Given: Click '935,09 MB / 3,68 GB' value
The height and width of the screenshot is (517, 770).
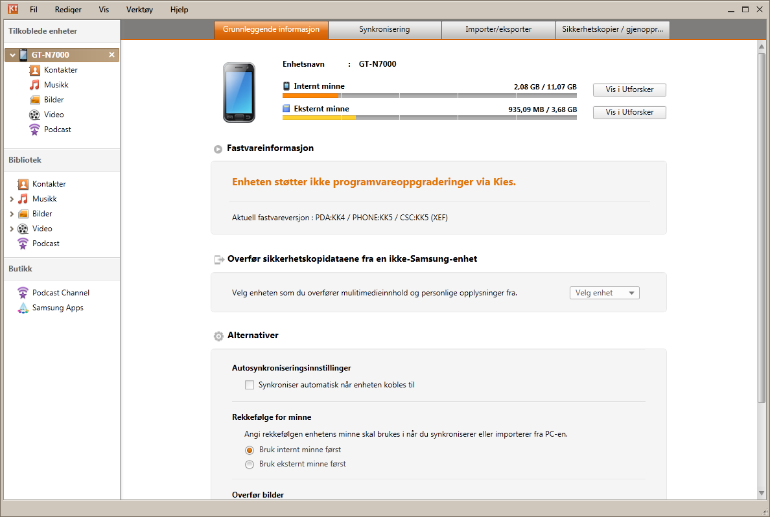Looking at the screenshot, I should click(542, 109).
